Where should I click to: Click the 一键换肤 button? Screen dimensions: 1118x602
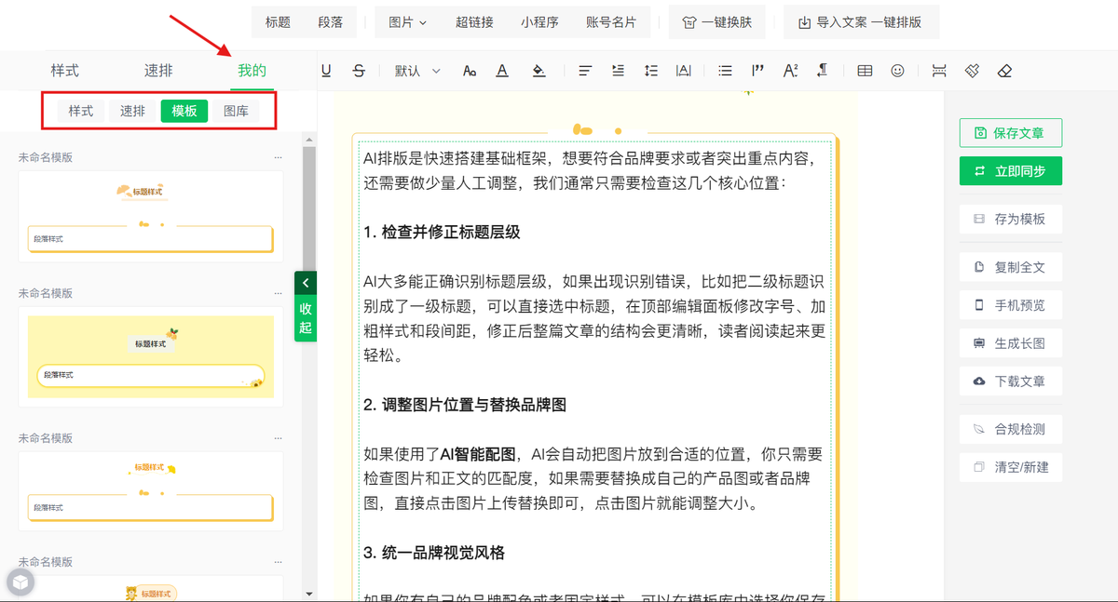(717, 22)
